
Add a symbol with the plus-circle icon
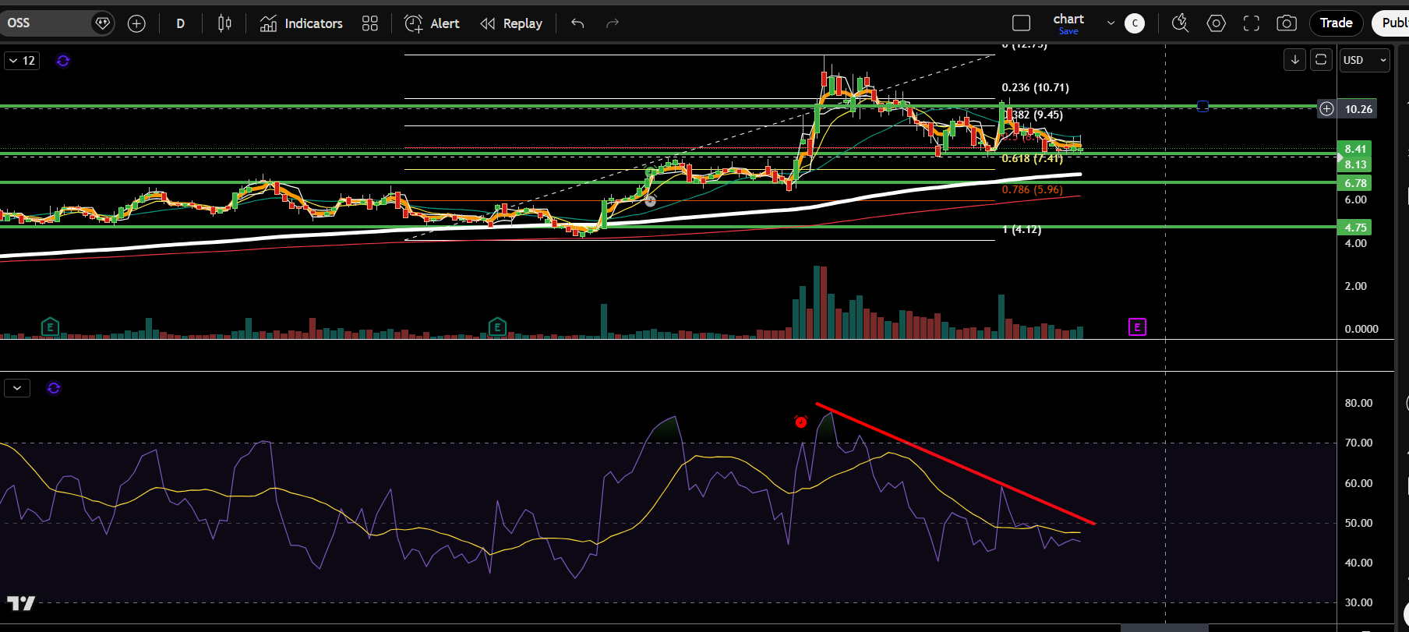136,23
